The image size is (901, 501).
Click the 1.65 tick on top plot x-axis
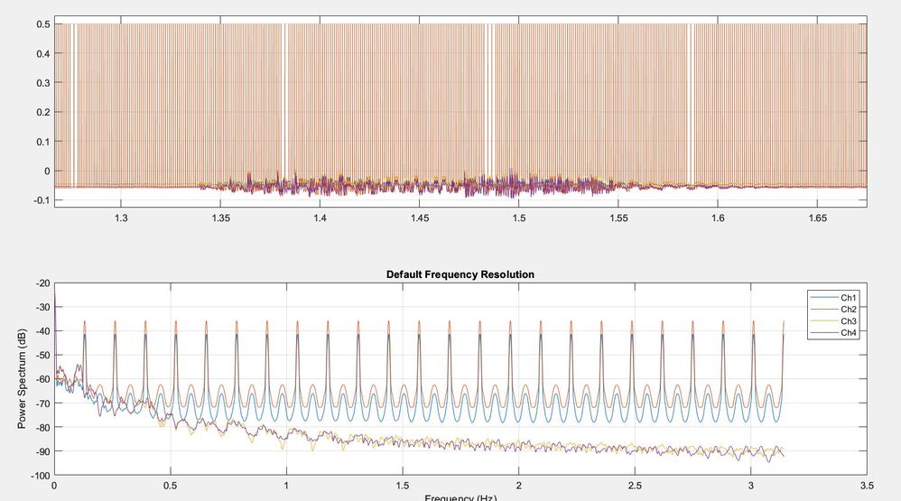click(x=817, y=218)
